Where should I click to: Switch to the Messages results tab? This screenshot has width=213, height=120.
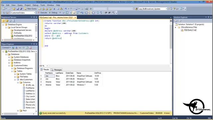pos(57,70)
